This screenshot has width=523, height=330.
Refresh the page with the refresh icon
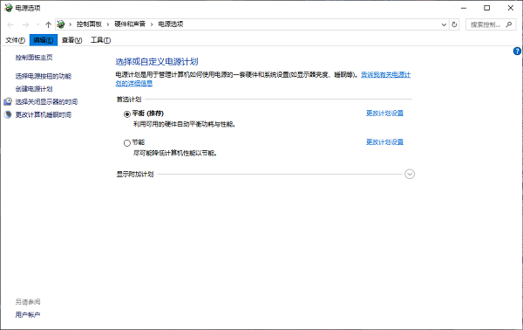(454, 24)
